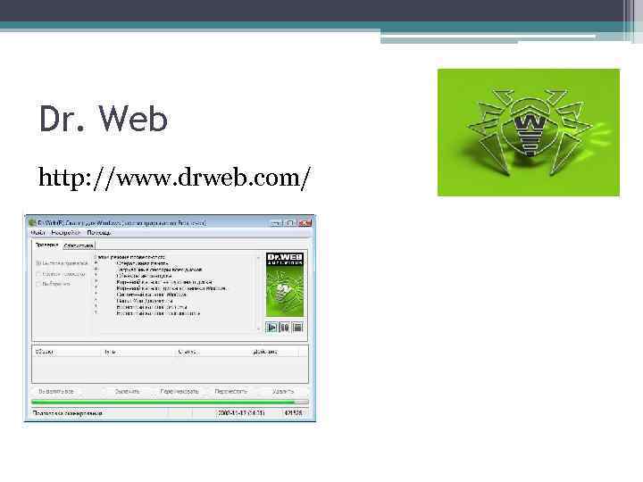Select the Объекты автозапуска list item
Viewport: 643px width, 482px height.
[x=144, y=276]
